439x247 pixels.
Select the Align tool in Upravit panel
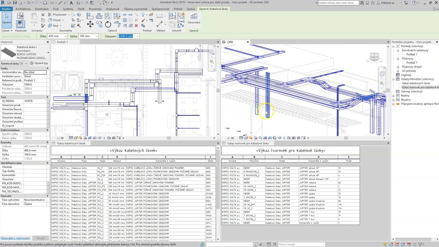point(90,16)
